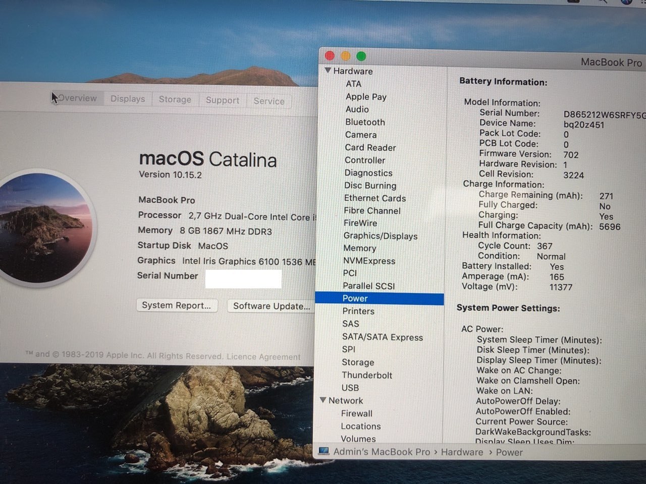Switch to the Support tab

tap(223, 100)
